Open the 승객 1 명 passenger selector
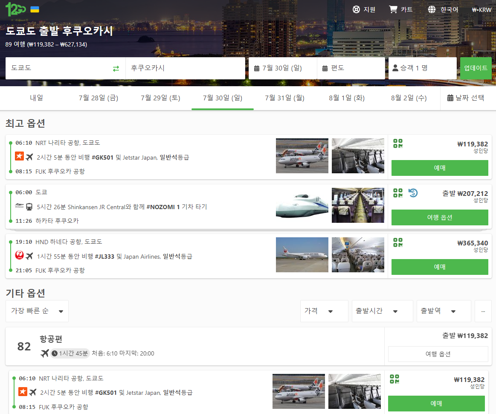This screenshot has width=496, height=414. 422,68
